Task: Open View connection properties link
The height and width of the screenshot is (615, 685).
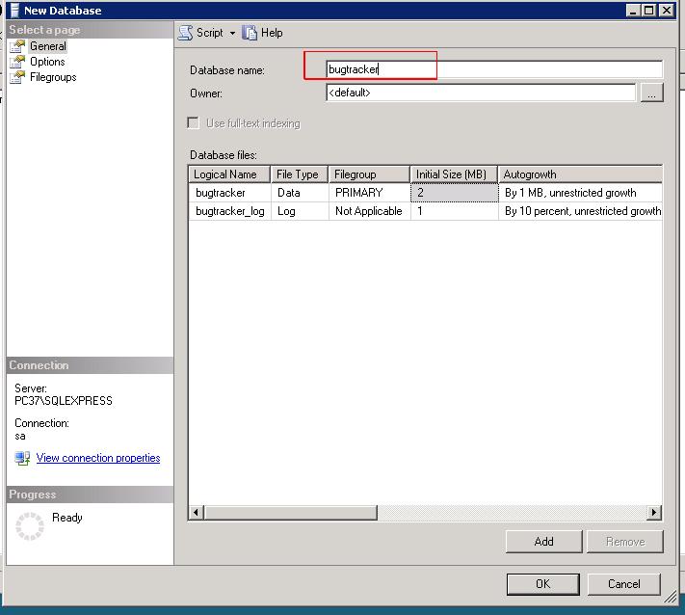Action: coord(98,458)
